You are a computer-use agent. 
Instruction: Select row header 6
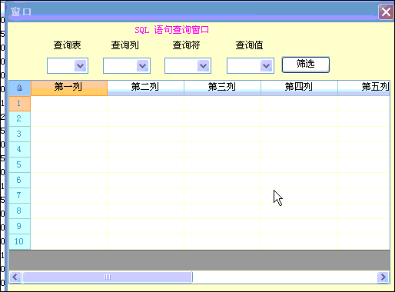pos(20,181)
